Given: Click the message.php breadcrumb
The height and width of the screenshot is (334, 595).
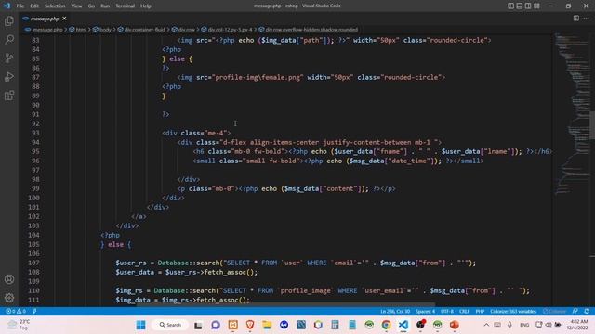Looking at the screenshot, I should click(47, 30).
